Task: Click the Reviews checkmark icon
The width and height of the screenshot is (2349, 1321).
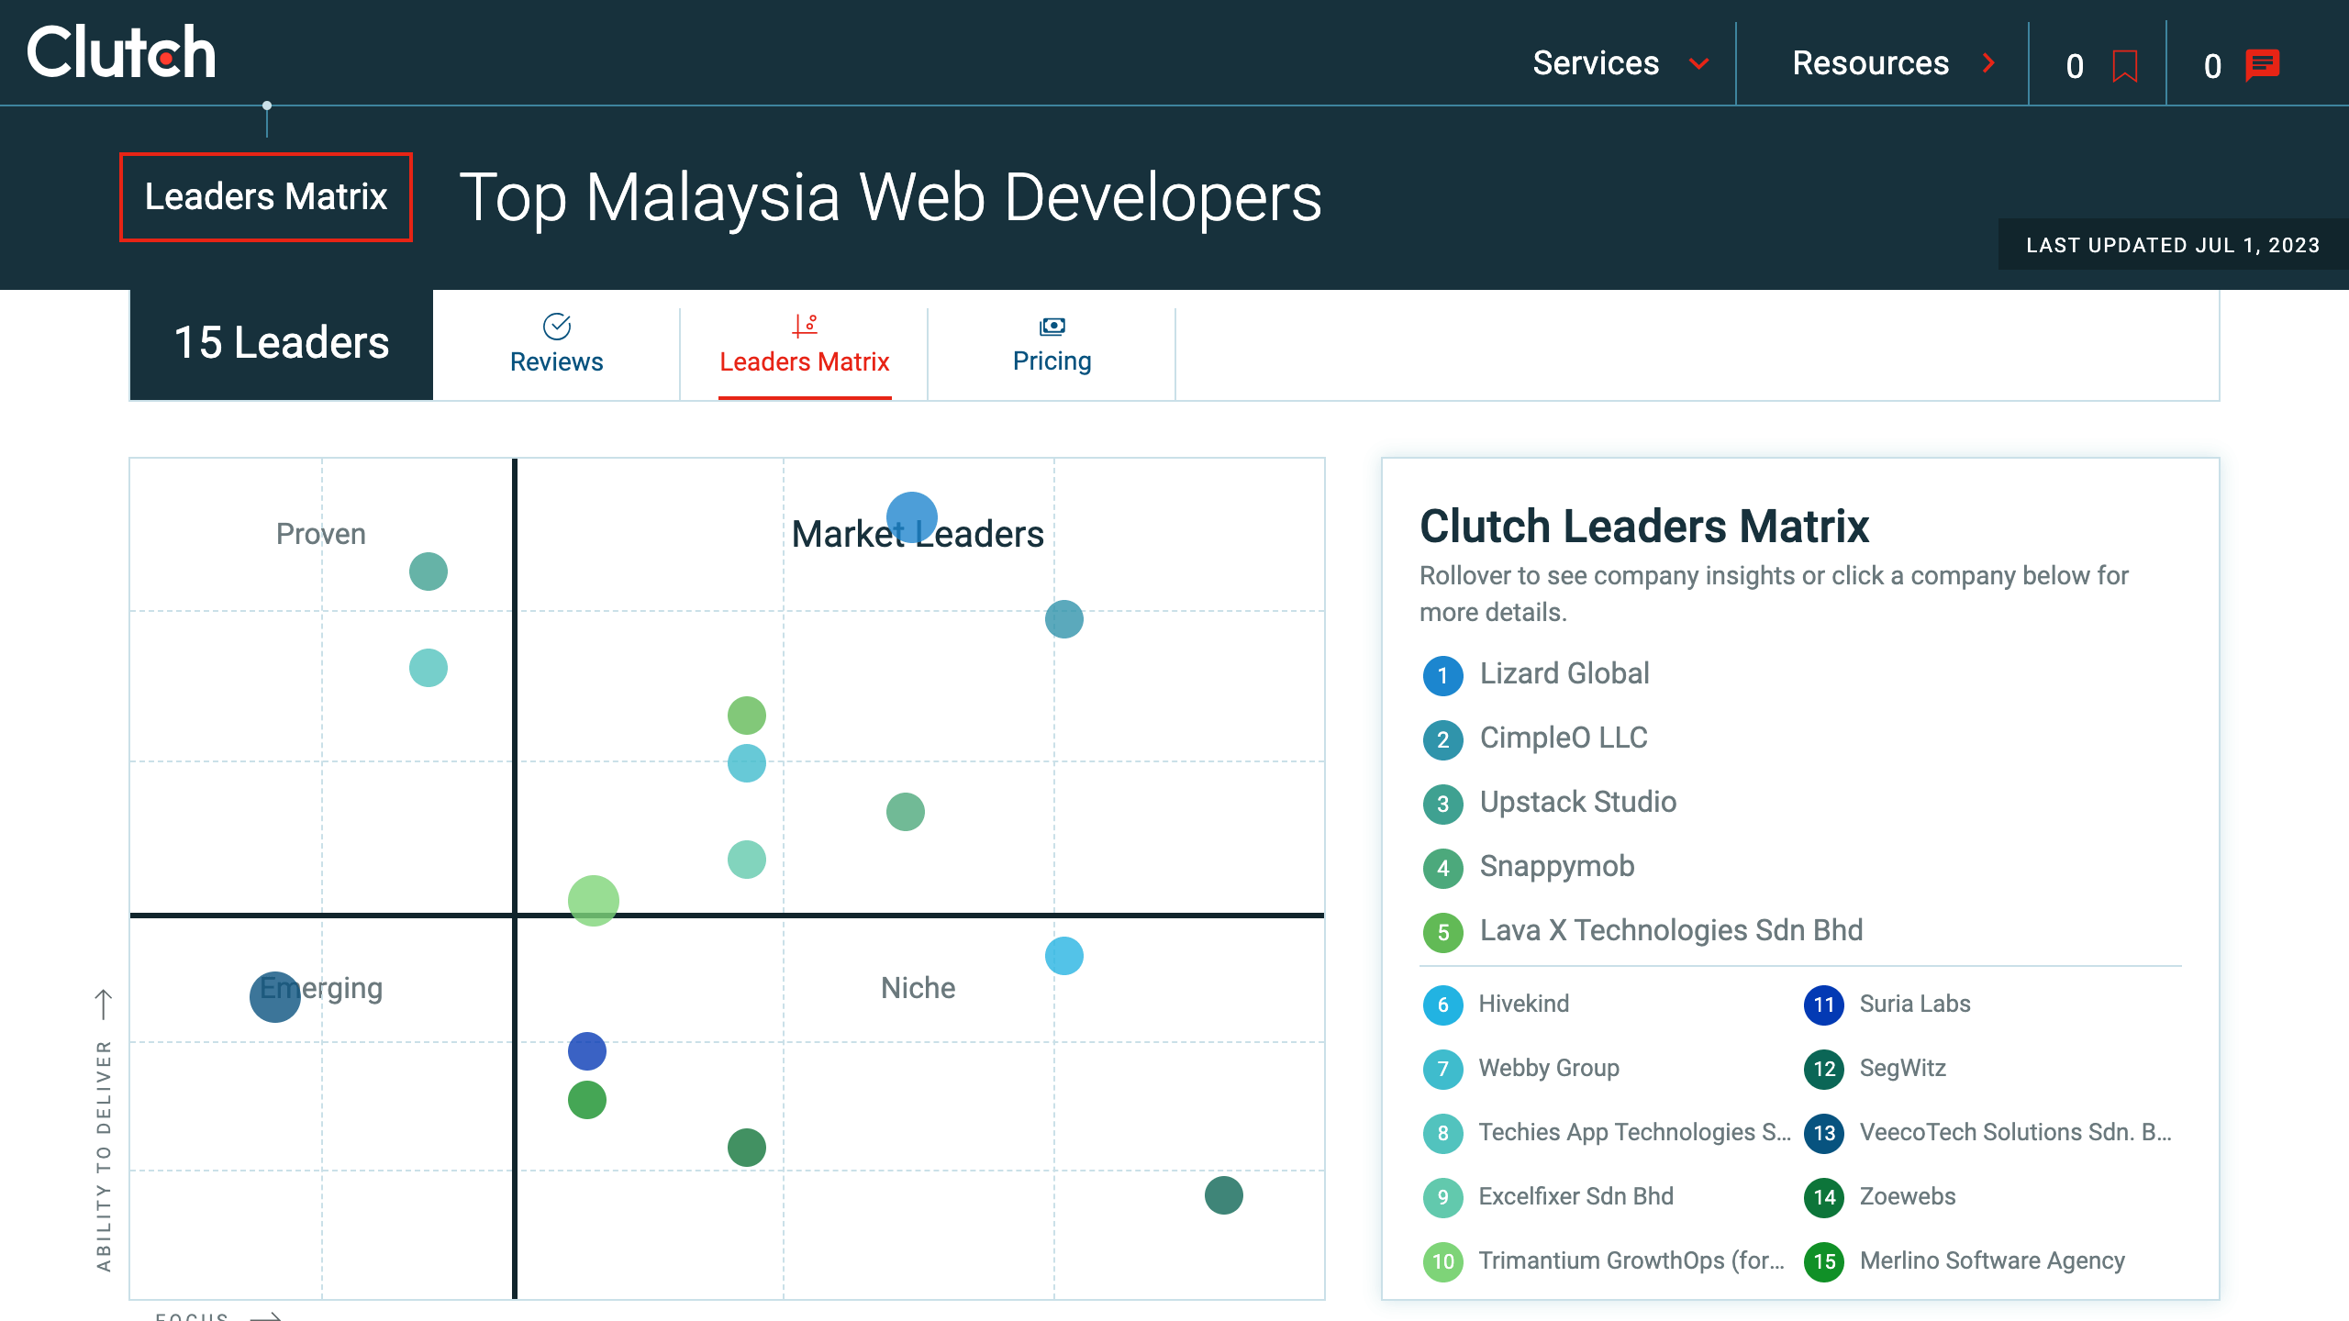Action: click(x=557, y=326)
